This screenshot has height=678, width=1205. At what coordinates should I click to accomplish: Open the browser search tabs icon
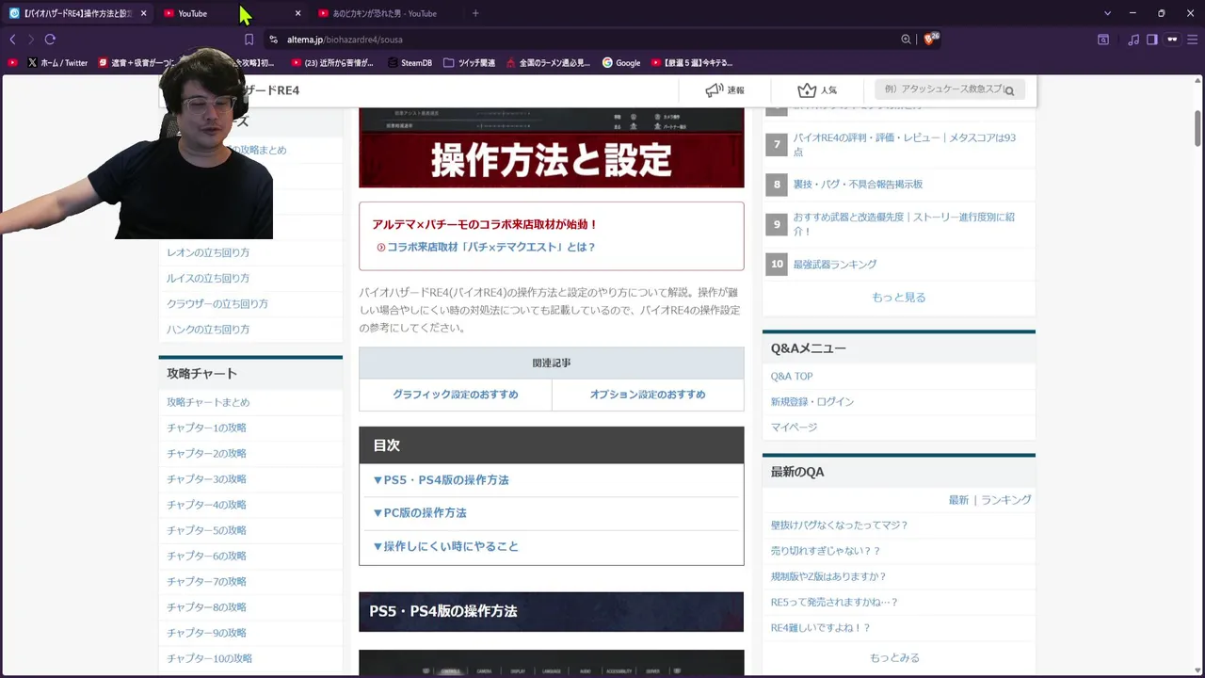point(1102,40)
